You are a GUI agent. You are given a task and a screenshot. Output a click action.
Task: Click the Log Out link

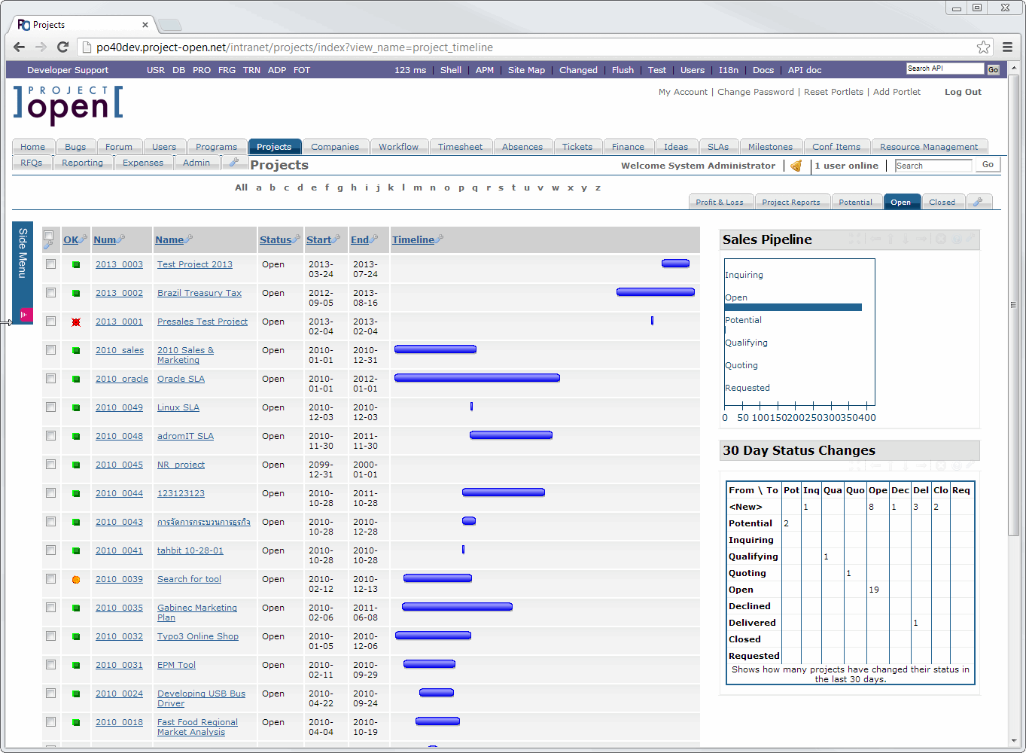[x=963, y=92]
